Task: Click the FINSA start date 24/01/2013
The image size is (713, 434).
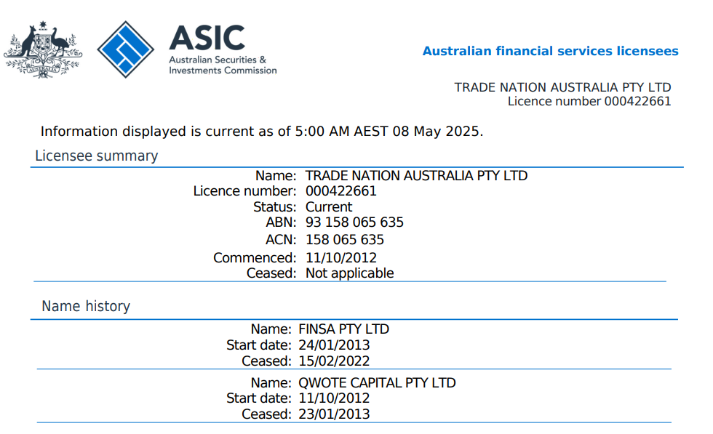Action: coord(334,345)
